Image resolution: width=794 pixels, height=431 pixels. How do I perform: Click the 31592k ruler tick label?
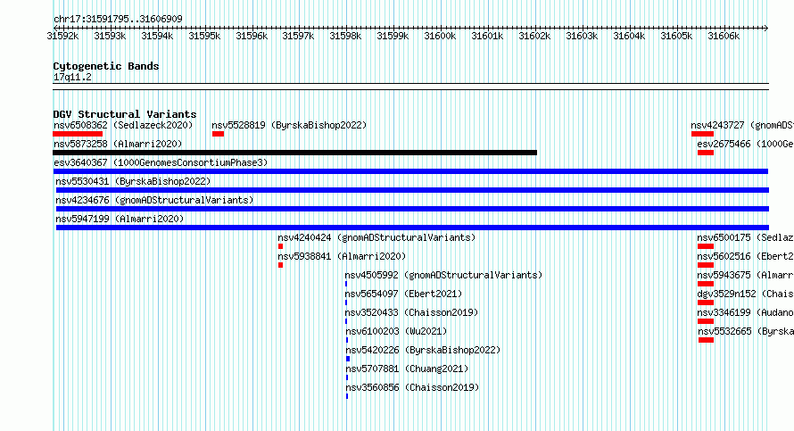click(x=62, y=36)
